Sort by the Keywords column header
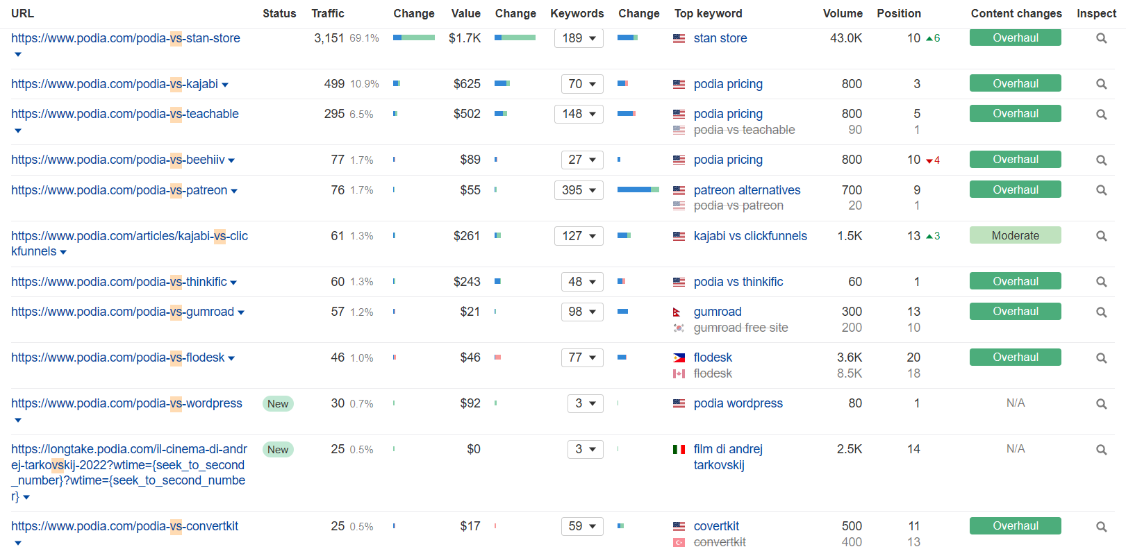 click(577, 13)
